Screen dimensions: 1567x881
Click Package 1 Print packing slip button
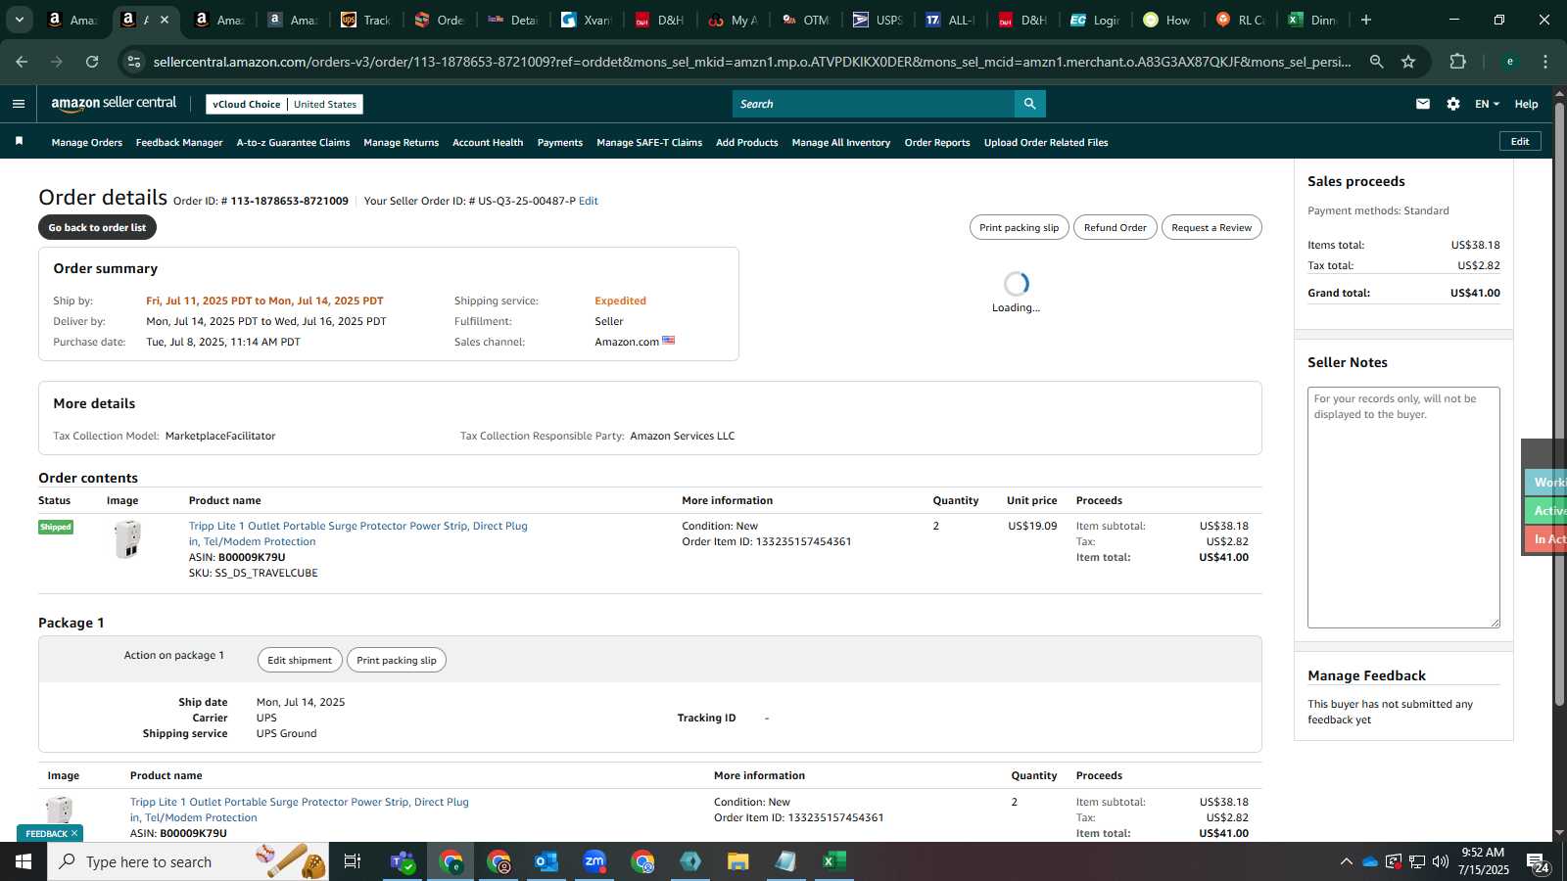click(397, 660)
